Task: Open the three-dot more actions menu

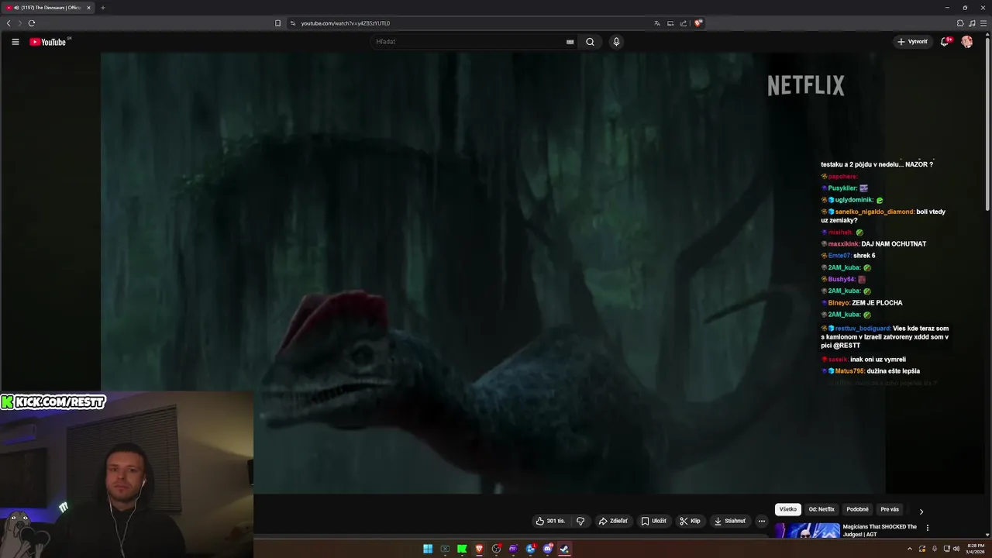Action: 762,521
